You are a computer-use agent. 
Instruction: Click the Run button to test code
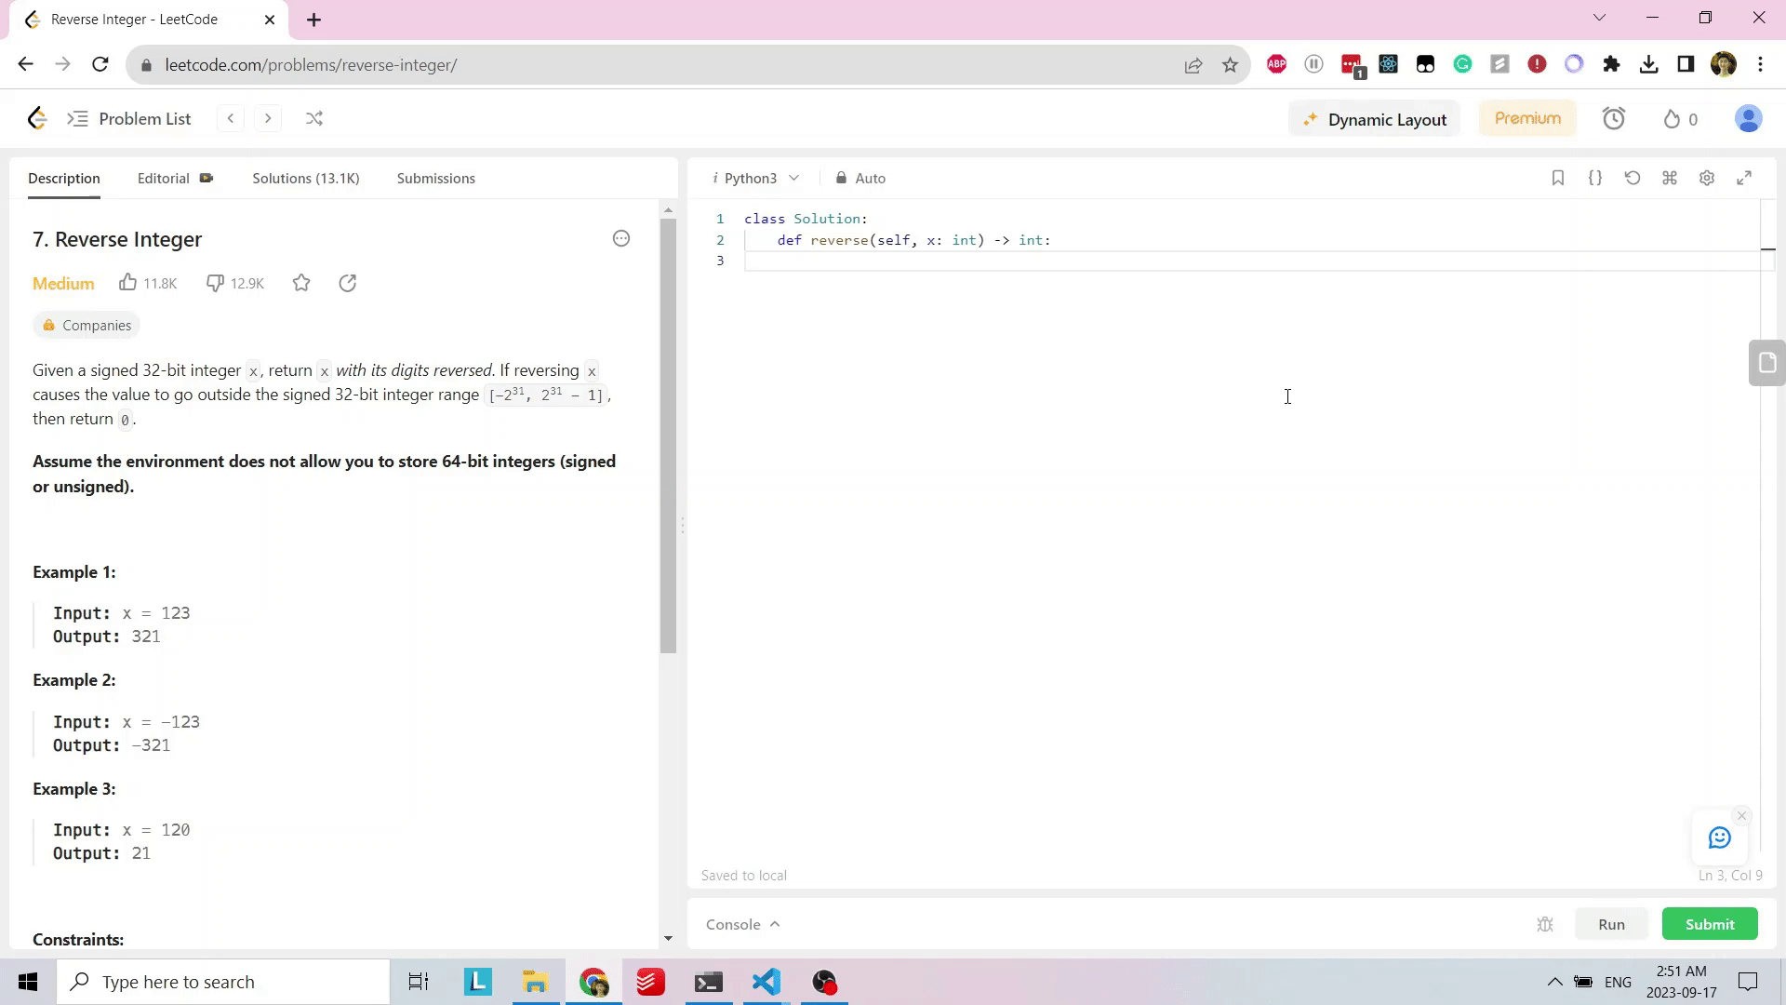[1612, 924]
